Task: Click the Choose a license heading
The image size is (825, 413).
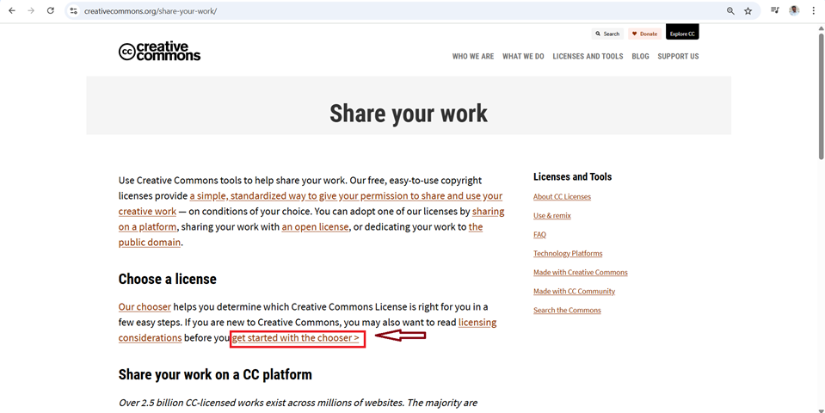Action: 167,279
